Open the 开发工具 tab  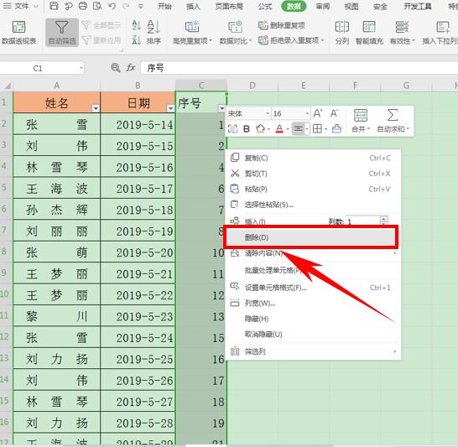click(418, 7)
